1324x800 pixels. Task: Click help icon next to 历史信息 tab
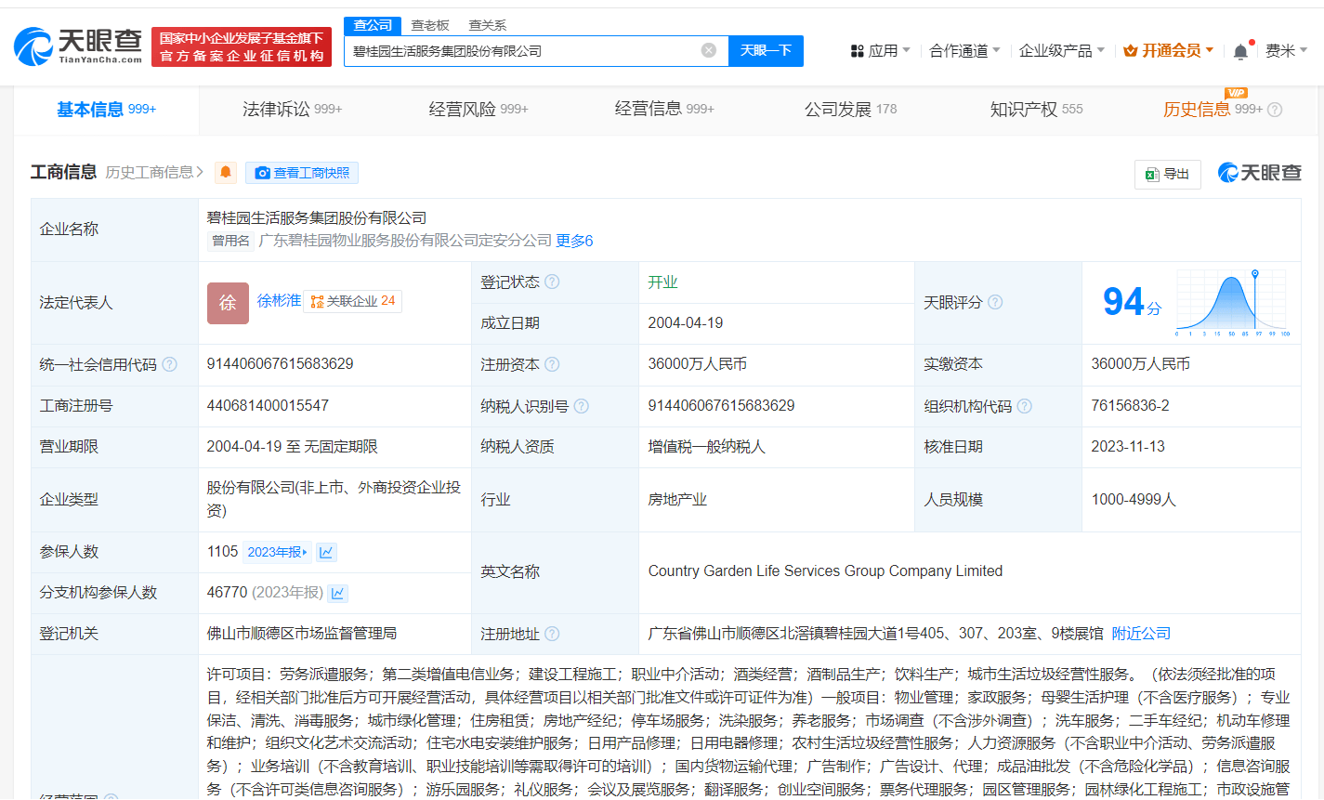(x=1275, y=110)
